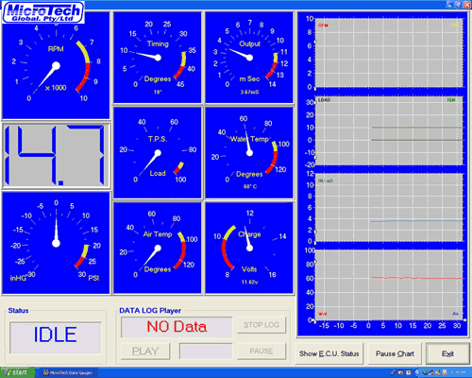Click the Status group label
The height and width of the screenshot is (378, 472).
click(18, 311)
